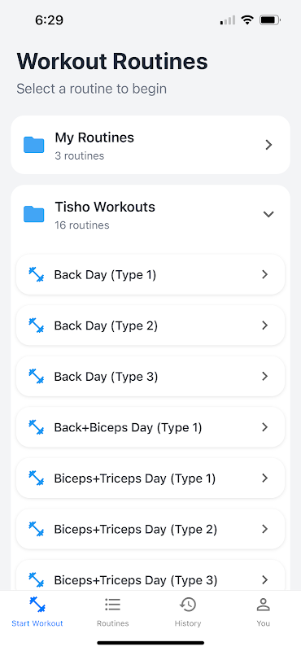Click the Workout Routines heading

(x=112, y=62)
